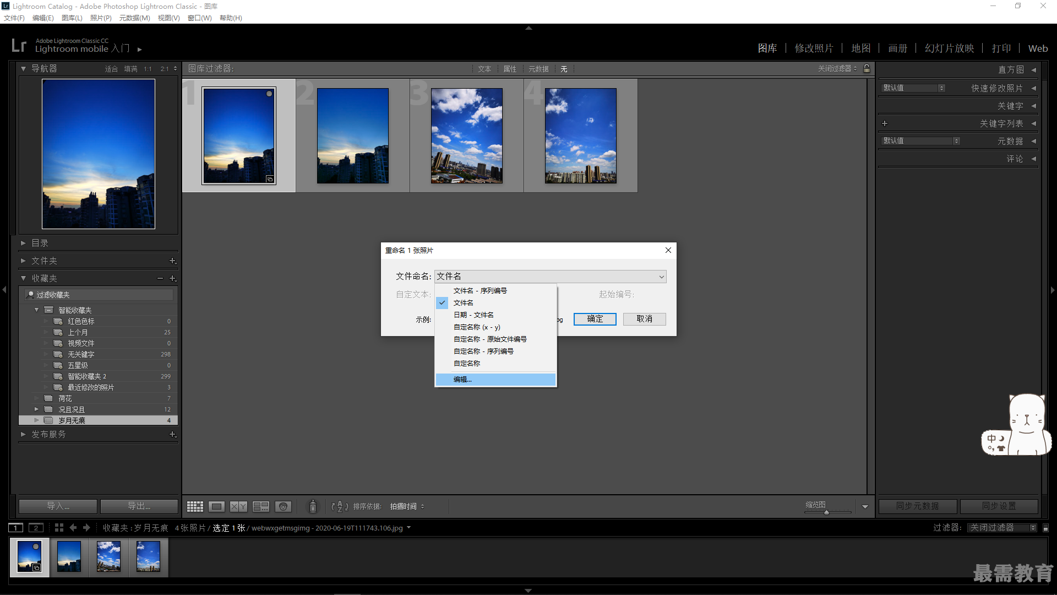The height and width of the screenshot is (595, 1057).
Task: Set navigator zoom to Fit (适合)
Action: click(x=111, y=69)
